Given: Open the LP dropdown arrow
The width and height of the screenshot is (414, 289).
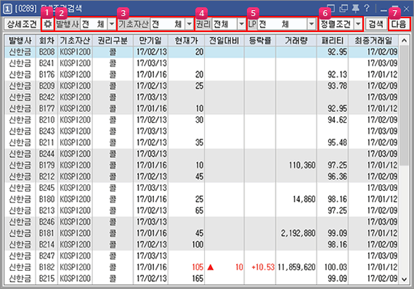Looking at the screenshot, I should coord(312,24).
